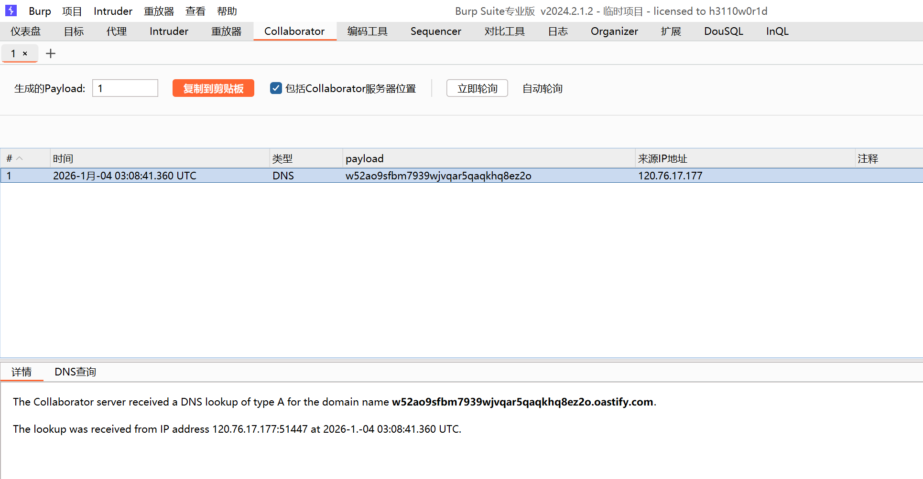Viewport: 923px width, 479px height.
Task: Switch to the DNS query tab
Action: pos(75,372)
